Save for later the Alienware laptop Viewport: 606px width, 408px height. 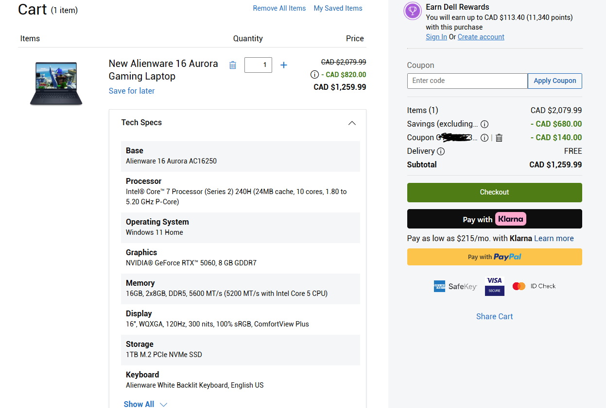click(132, 91)
